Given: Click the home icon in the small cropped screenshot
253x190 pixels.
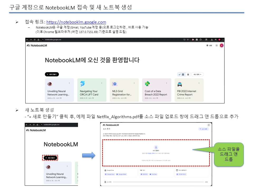Looking at the screenshot, I should pyautogui.click(x=37, y=125).
